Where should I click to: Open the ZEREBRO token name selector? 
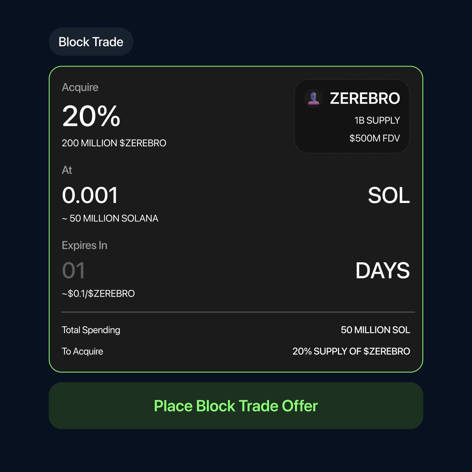click(x=365, y=98)
